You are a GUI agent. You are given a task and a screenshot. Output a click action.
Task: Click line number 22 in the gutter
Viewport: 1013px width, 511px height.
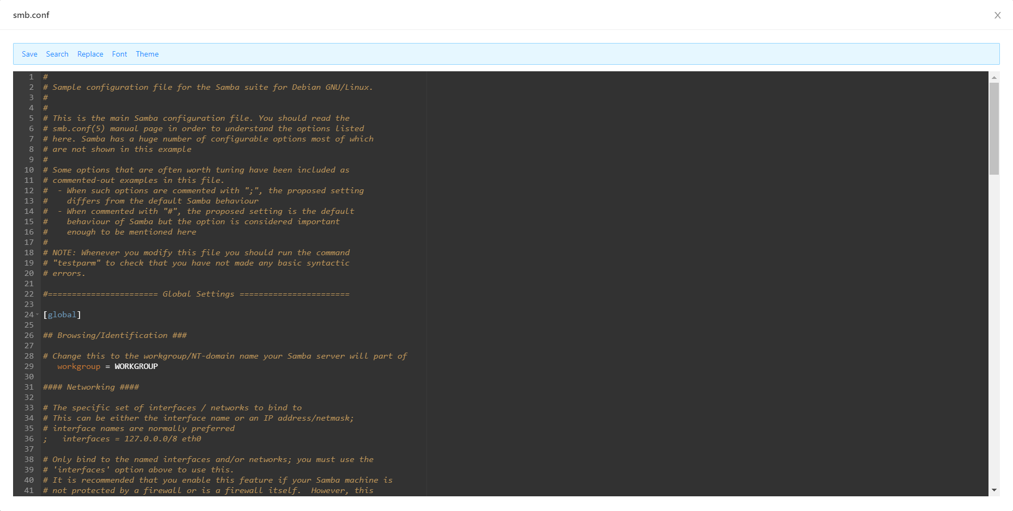coord(29,294)
